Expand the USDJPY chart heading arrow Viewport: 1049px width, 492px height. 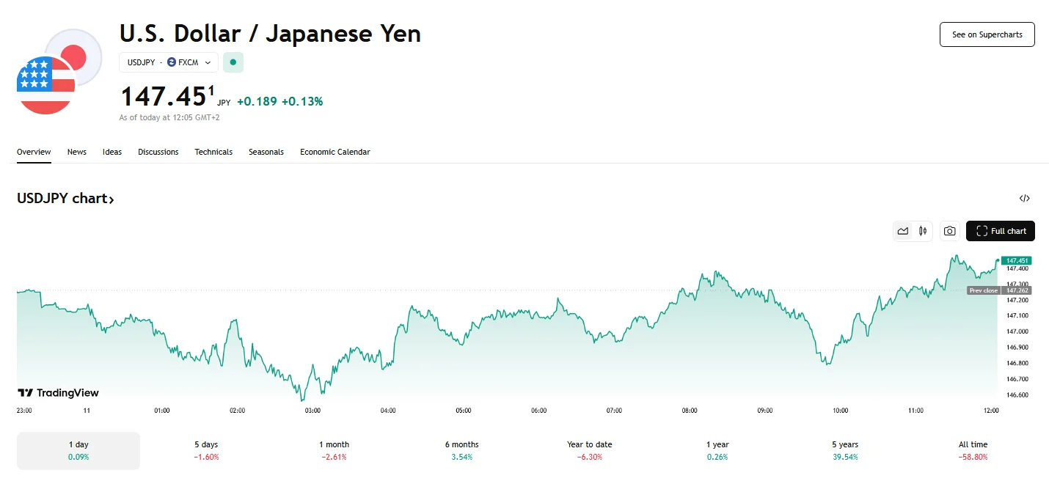[112, 199]
